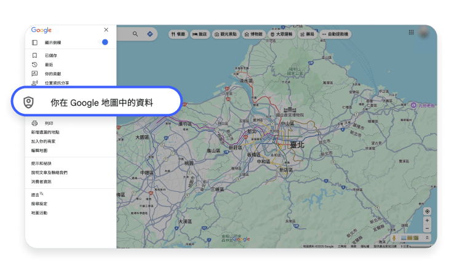
Task: Open 你在 Google 地圖中的資料
Action: point(97,101)
